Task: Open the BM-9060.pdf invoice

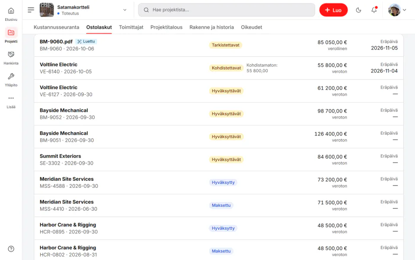Action: click(219, 45)
